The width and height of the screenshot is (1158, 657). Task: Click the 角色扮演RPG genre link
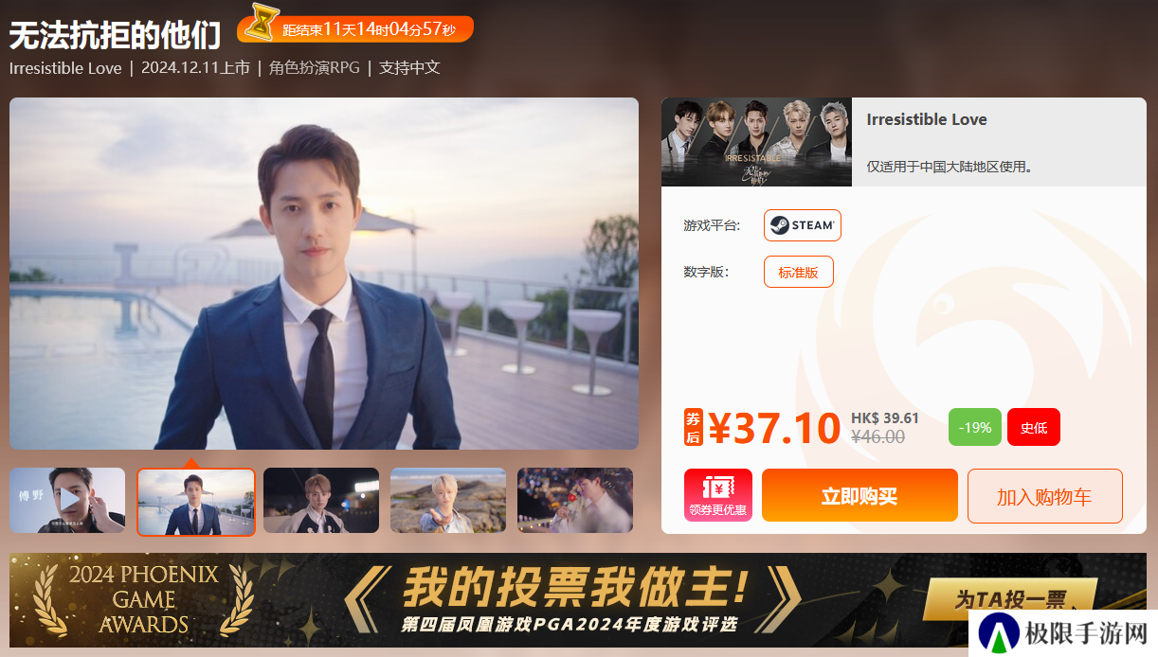(314, 67)
